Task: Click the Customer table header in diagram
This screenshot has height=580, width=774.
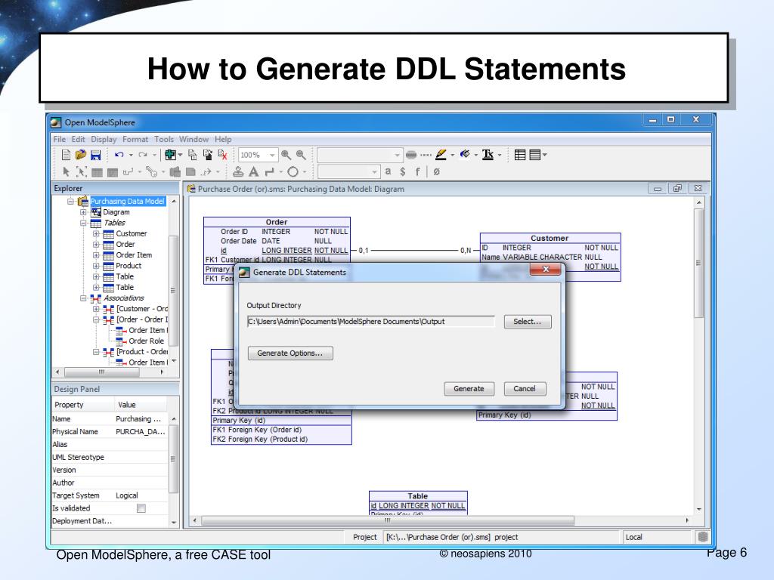Action: (x=550, y=238)
